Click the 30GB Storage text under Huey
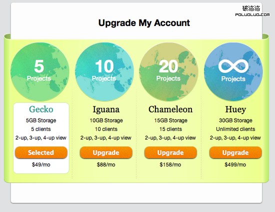The width and height of the screenshot is (275, 212). [235, 120]
